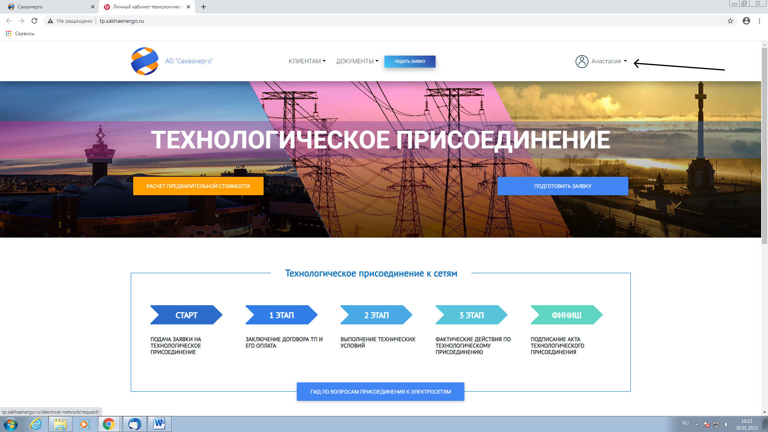
Task: Open Windows Start button
Action: (x=11, y=424)
